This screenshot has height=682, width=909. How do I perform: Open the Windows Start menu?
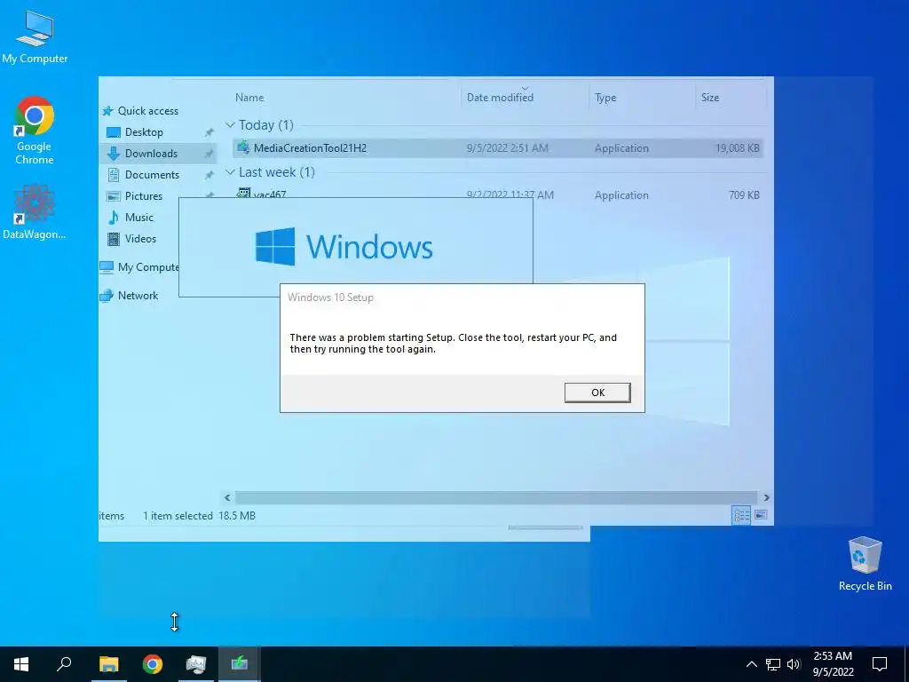21,664
